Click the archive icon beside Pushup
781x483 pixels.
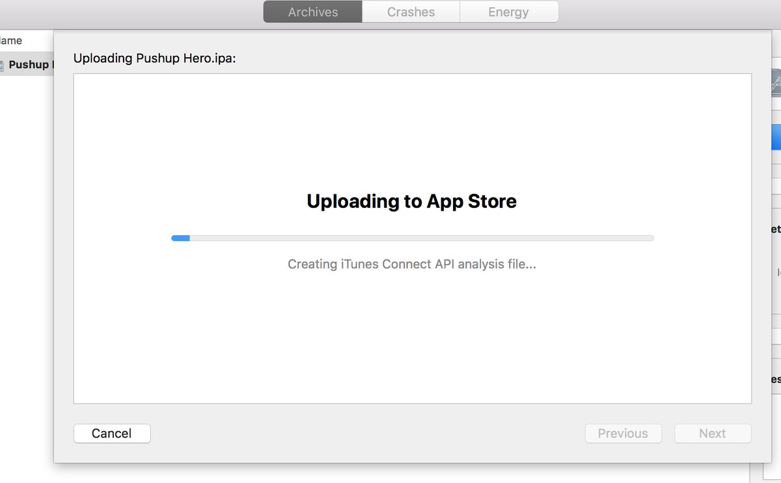[2, 65]
